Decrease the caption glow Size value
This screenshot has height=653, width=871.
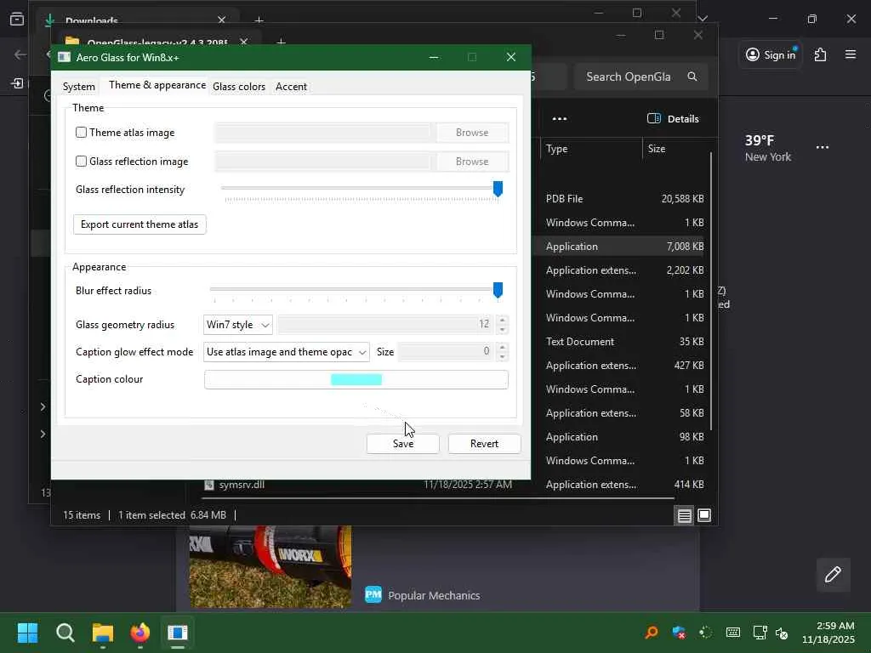click(x=502, y=357)
